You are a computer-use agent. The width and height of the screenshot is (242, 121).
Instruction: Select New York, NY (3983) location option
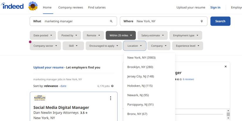149,58
